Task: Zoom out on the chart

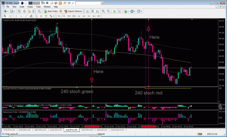Action: [x=108, y=11]
